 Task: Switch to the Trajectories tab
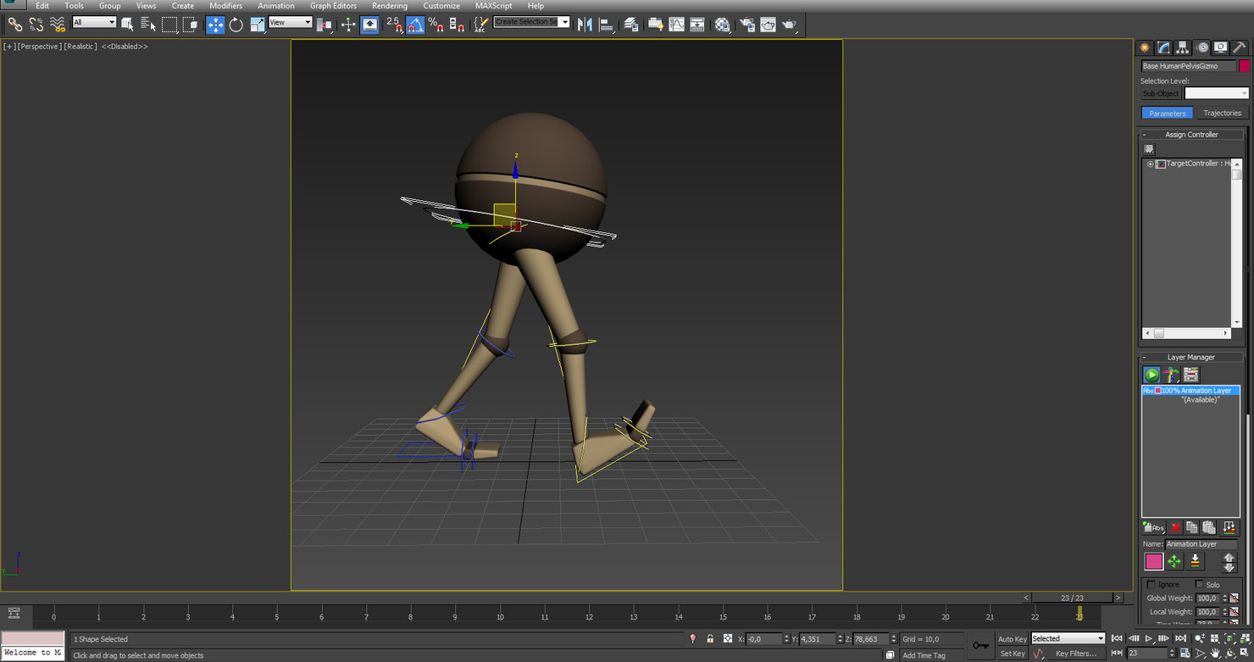(1222, 112)
